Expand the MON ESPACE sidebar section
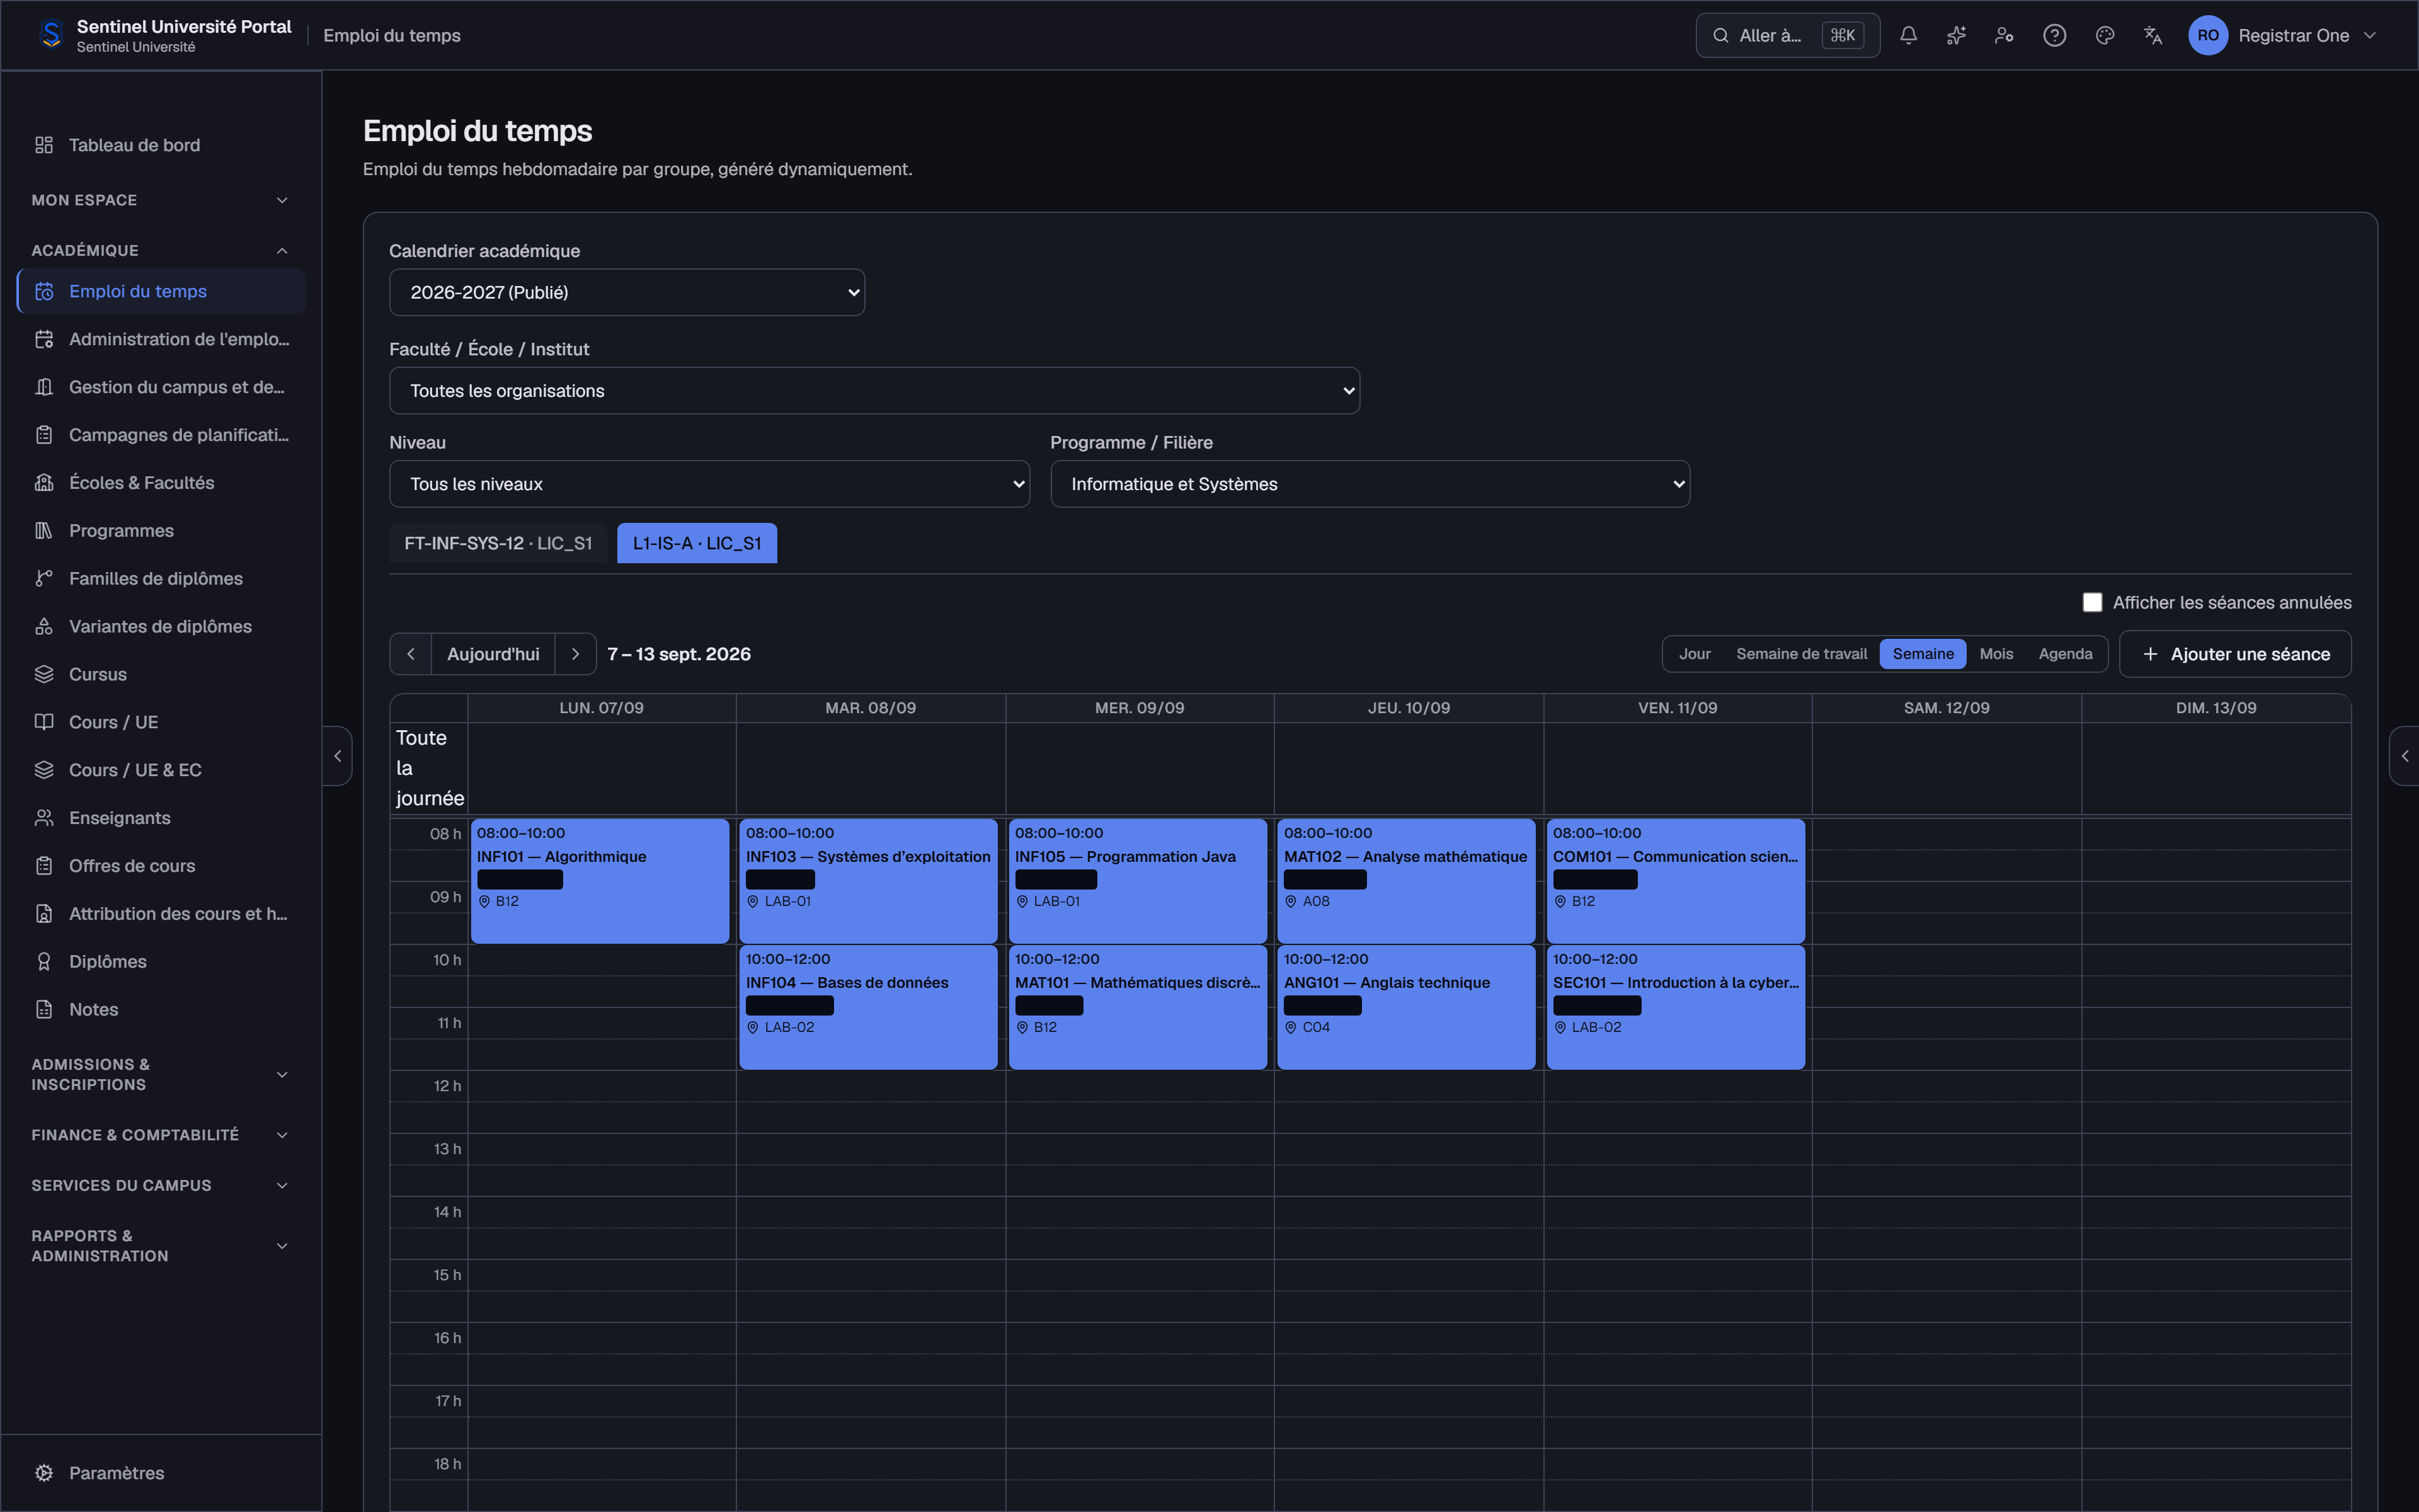This screenshot has width=2419, height=1512. tap(161, 200)
